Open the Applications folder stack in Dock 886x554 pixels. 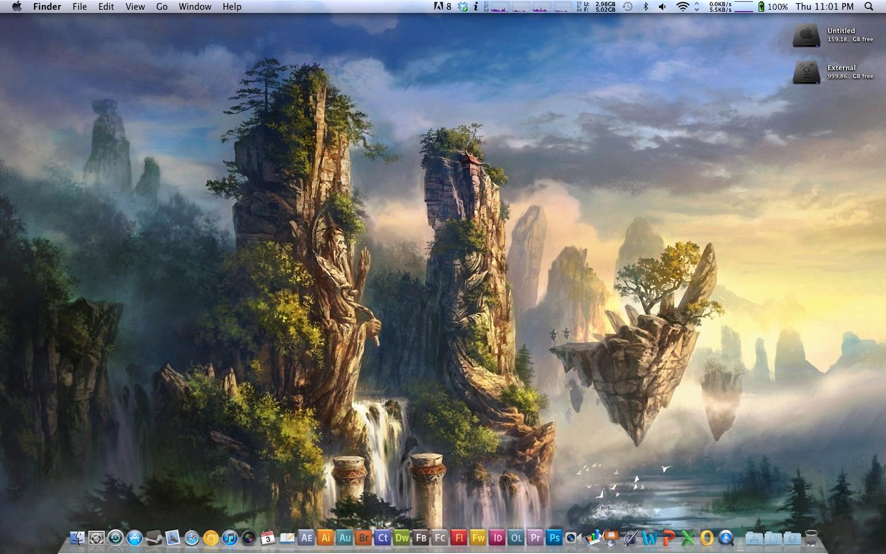point(754,538)
